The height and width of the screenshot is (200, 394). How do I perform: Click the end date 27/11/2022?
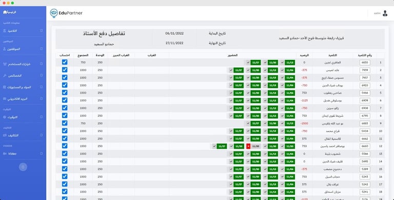click(x=174, y=43)
